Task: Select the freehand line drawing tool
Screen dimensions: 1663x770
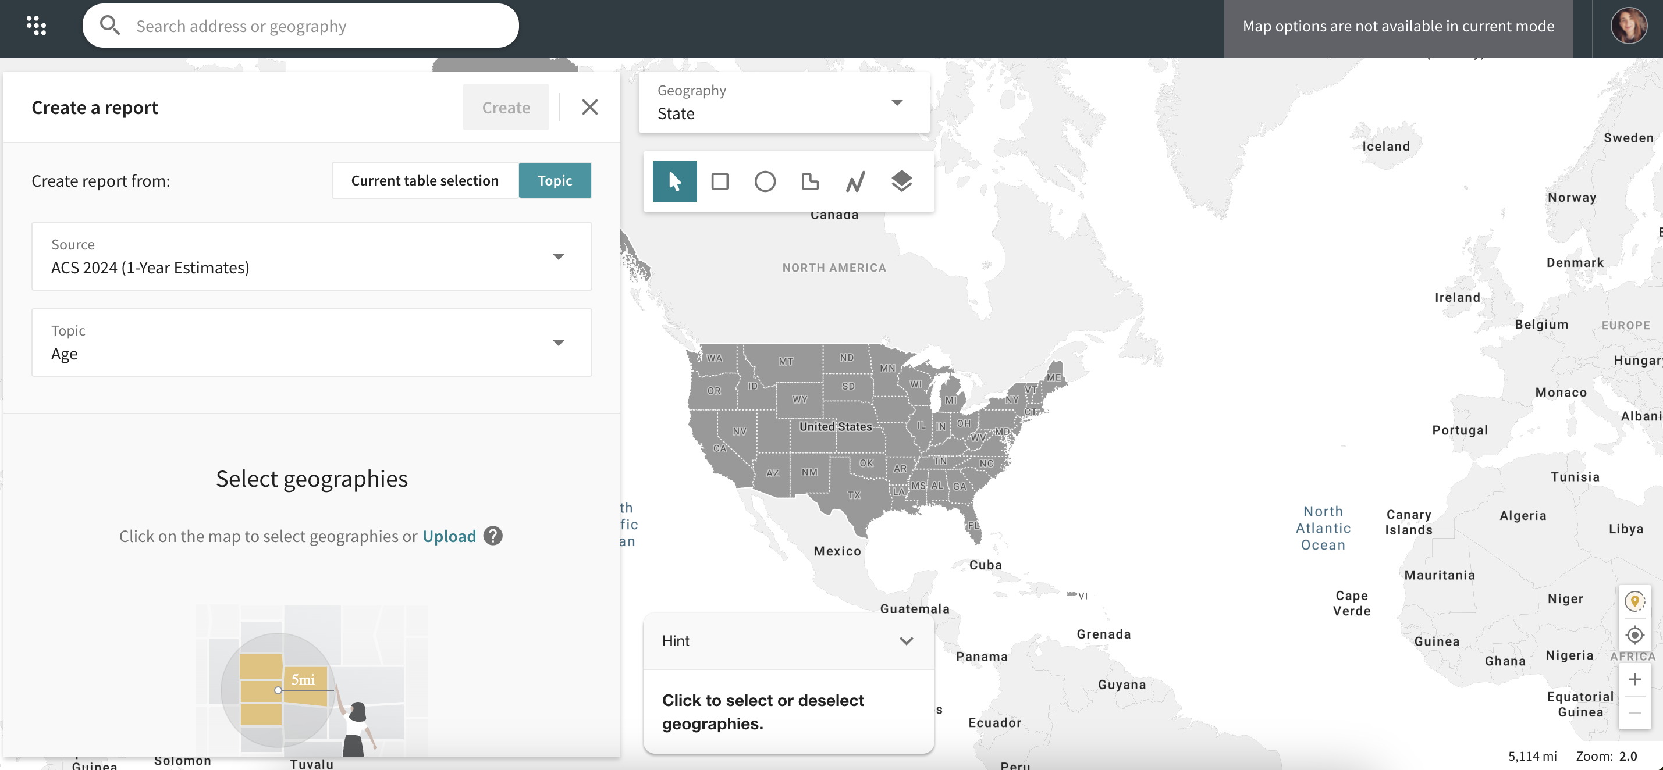Action: coord(855,181)
